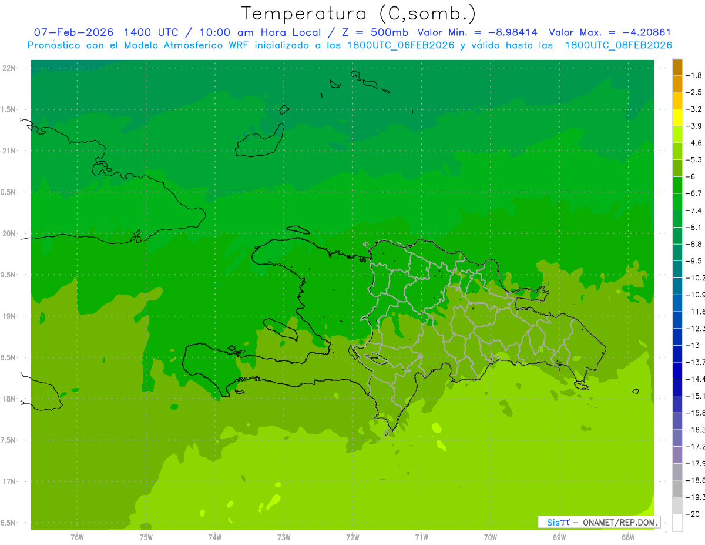Screen dimensions: 705x545
Task: Click the "-7.4" colorbar value label
Action: click(x=694, y=210)
